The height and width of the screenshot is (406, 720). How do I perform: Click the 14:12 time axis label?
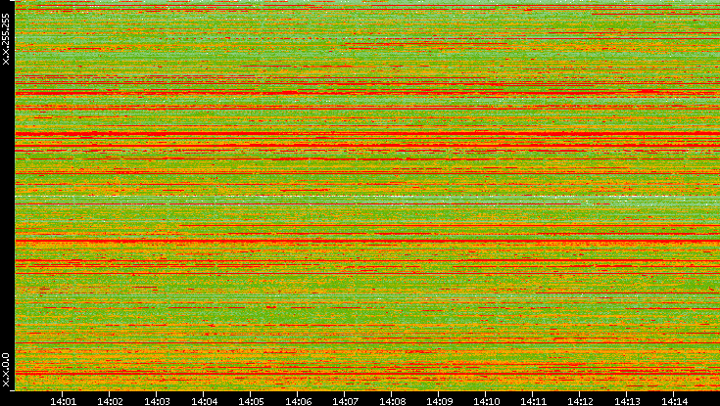tap(580, 401)
